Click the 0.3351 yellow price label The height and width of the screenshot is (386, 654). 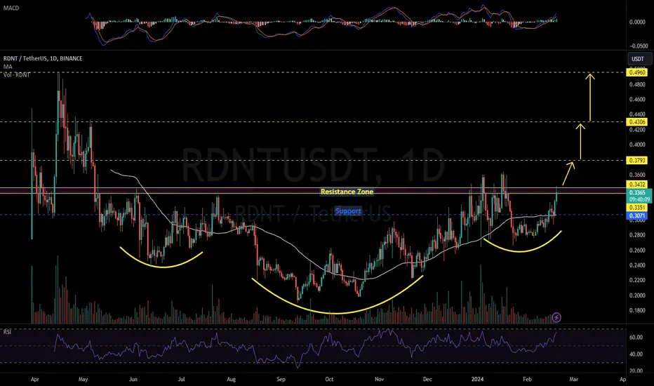coord(637,208)
